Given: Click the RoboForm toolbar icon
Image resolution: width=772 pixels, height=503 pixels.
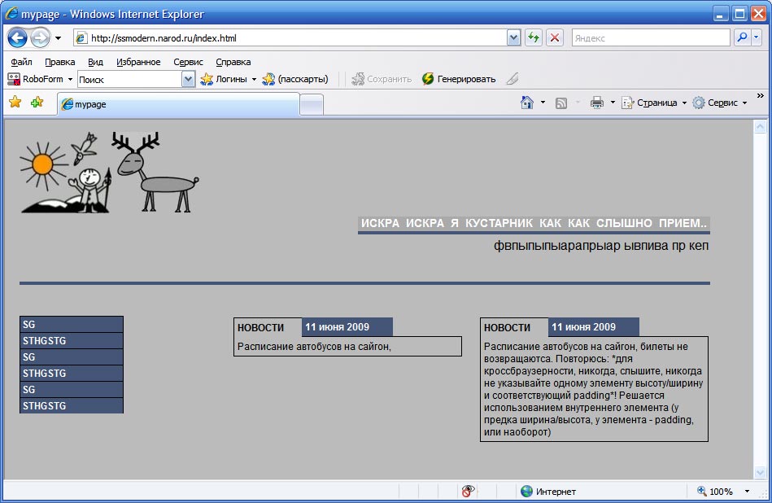Looking at the screenshot, I should pos(14,79).
